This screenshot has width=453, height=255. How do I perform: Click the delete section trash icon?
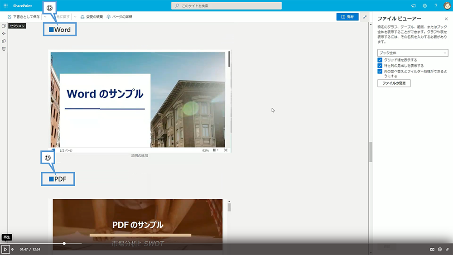[x=4, y=48]
